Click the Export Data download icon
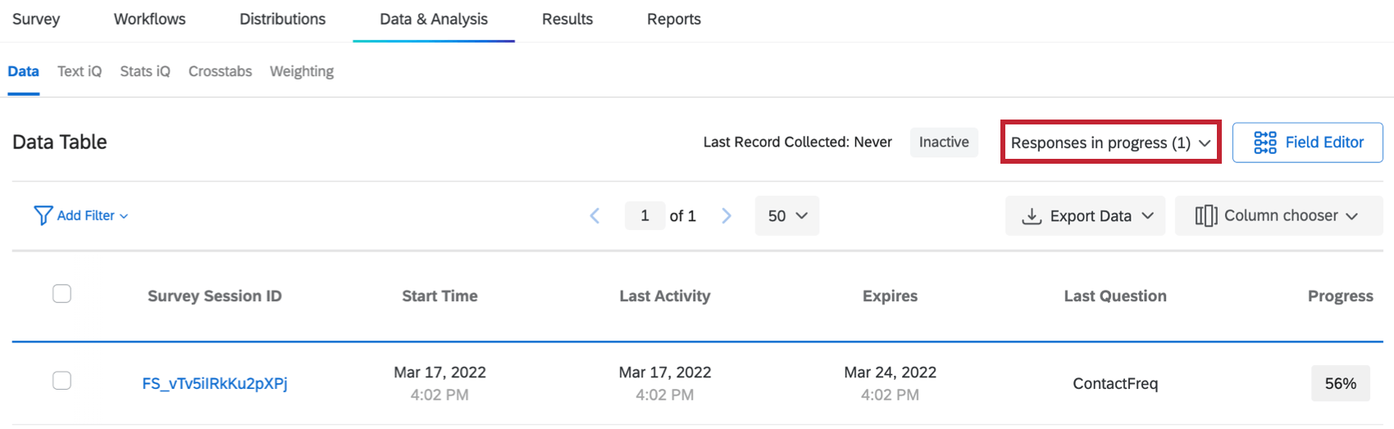The width and height of the screenshot is (1394, 429). pyautogui.click(x=1032, y=216)
